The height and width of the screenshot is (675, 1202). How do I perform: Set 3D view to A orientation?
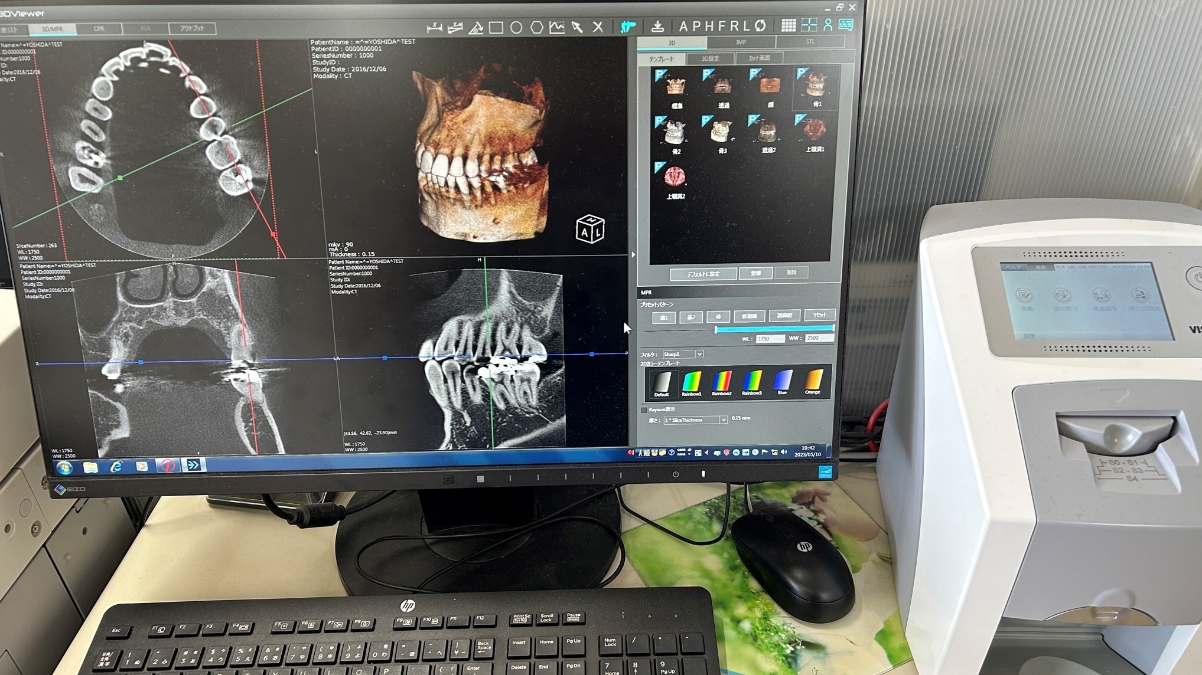683,26
